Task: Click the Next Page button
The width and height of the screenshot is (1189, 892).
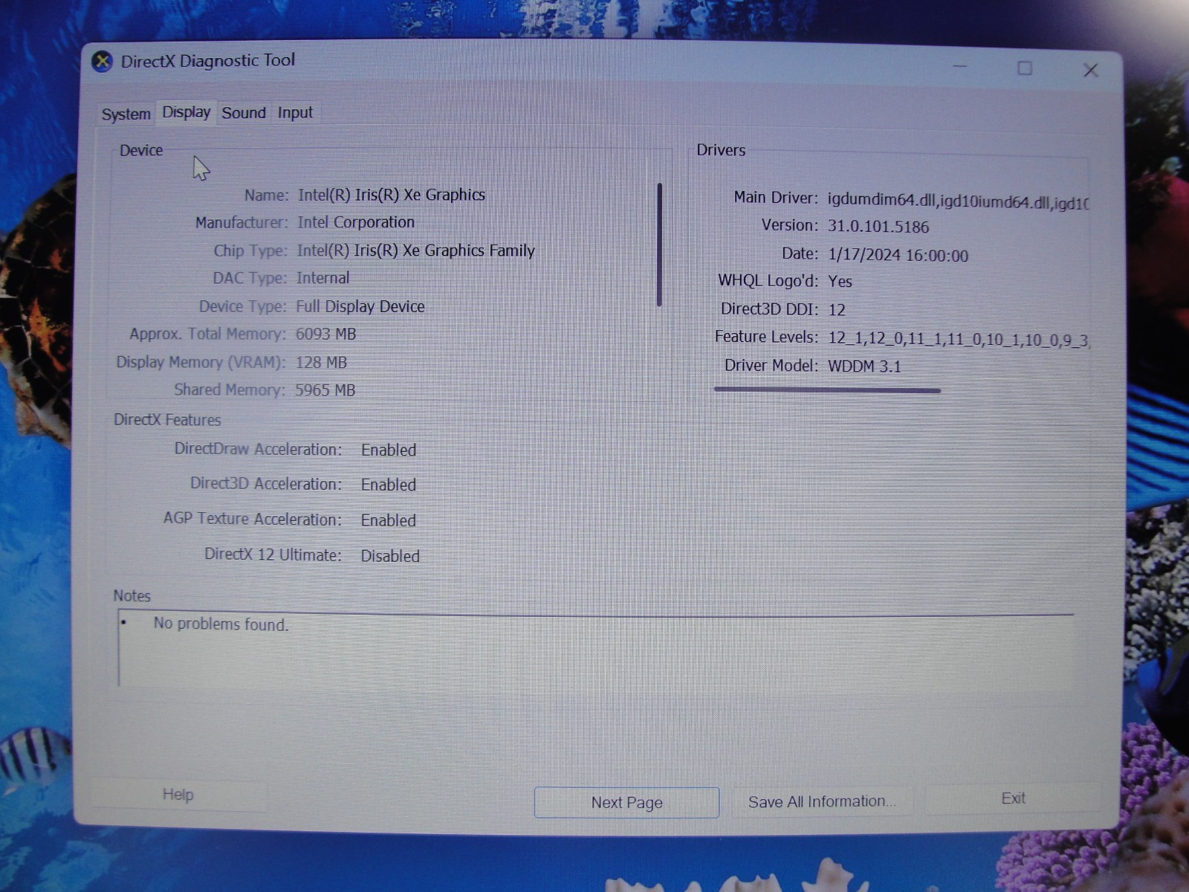Action: point(626,803)
